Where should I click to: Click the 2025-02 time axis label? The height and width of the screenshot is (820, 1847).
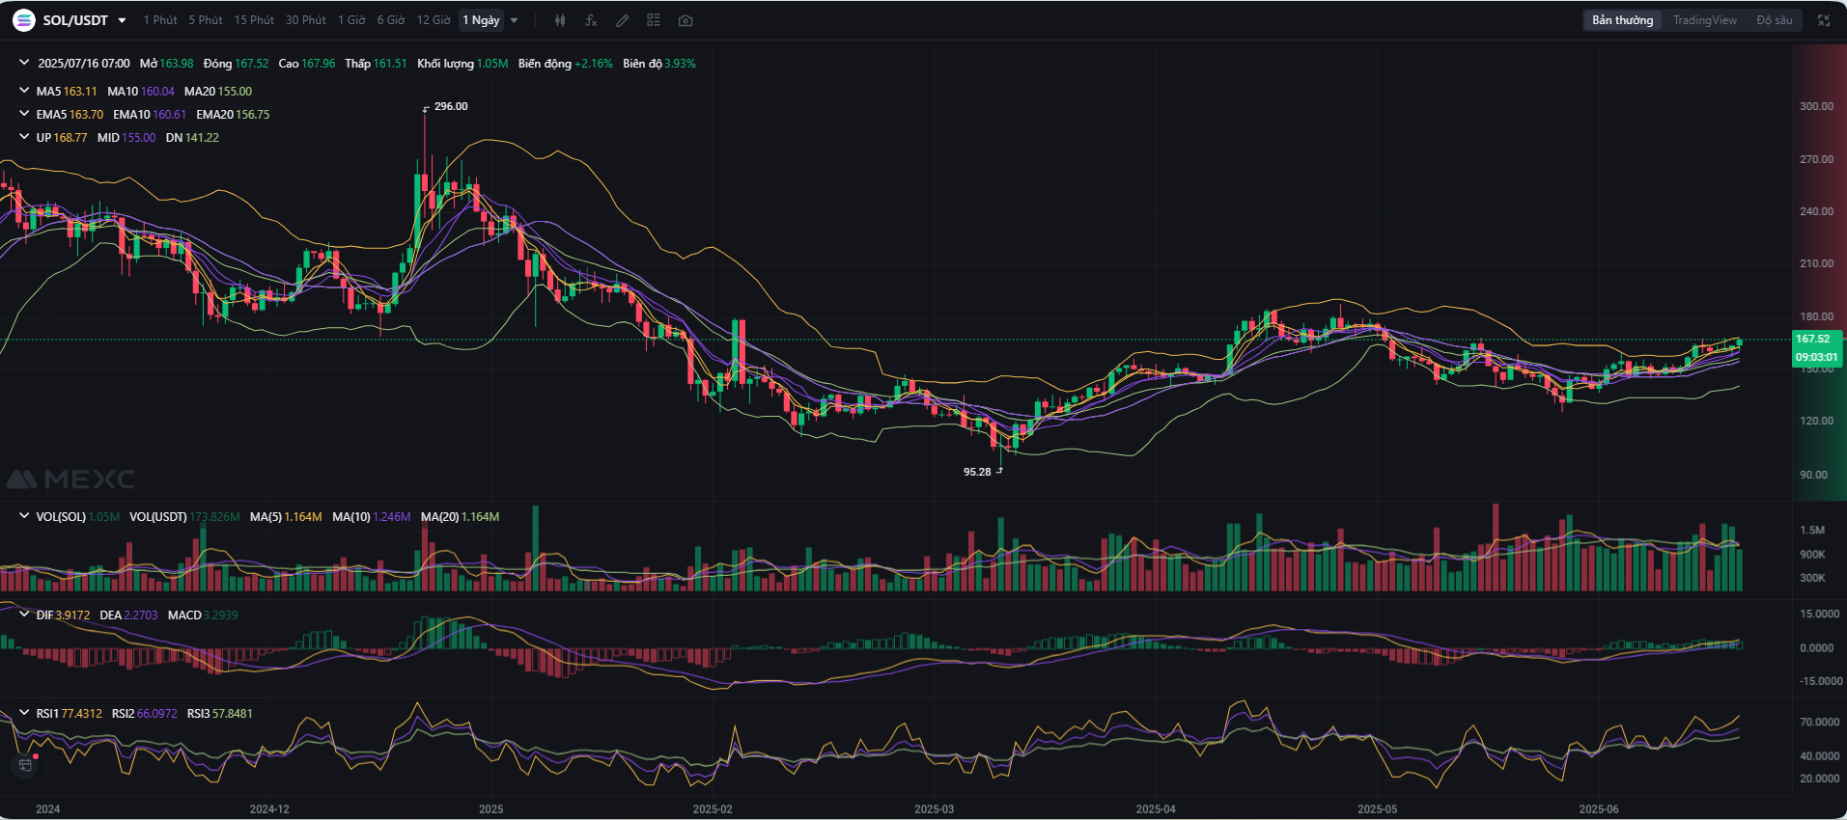point(713,809)
